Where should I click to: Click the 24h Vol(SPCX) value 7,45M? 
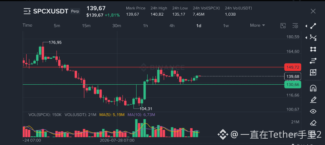[199, 14]
